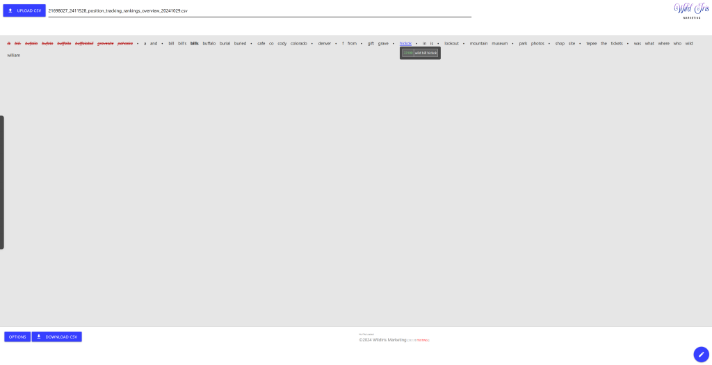
Task: Choose the keyword 'tickets'
Action: tap(616, 43)
